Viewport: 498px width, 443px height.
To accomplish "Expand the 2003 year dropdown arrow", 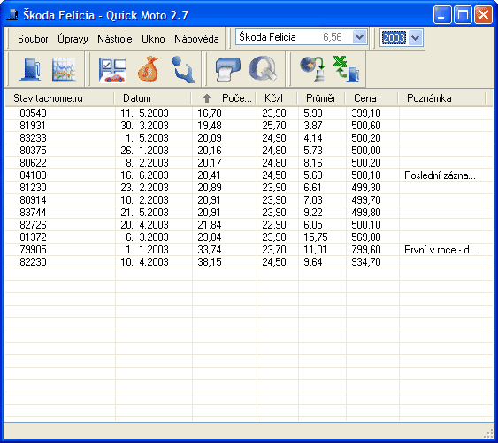I will tap(415, 38).
